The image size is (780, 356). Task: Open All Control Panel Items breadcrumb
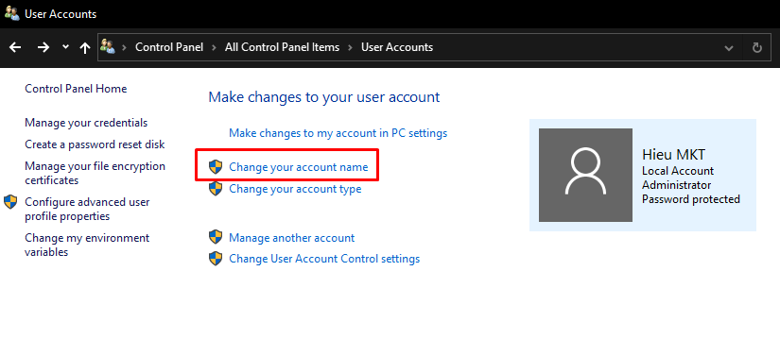tap(282, 47)
